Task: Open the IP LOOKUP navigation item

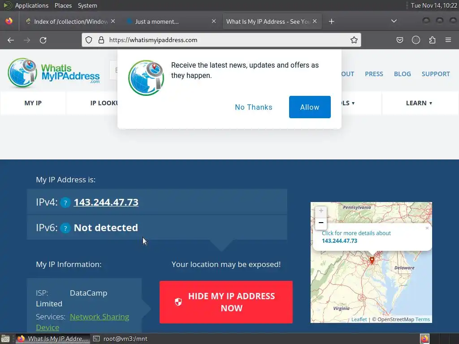Action: (x=104, y=103)
